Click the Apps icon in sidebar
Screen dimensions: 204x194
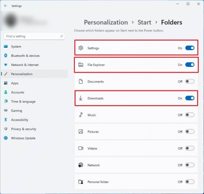[6, 83]
